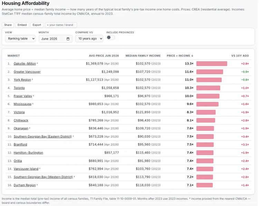Image resolution: width=259 pixels, height=206 pixels.
Task: Expand the Compare VS 10 years ago dropdown
Action: (89, 39)
